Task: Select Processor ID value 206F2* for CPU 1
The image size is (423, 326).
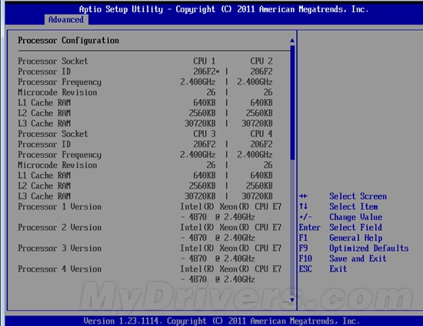Action: click(x=206, y=71)
